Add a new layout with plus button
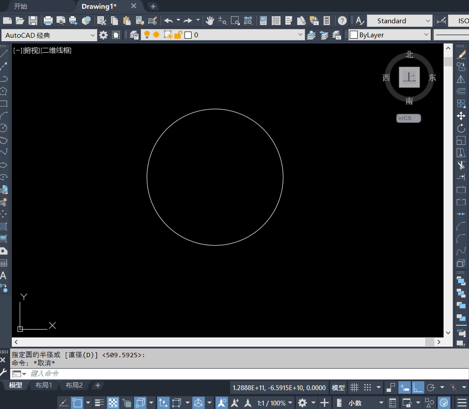The height and width of the screenshot is (409, 469). pyautogui.click(x=97, y=385)
